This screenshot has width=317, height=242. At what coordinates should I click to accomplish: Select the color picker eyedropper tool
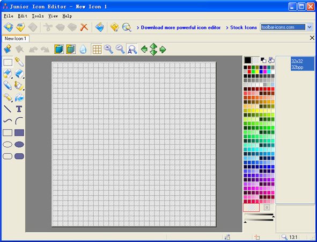[19, 62]
